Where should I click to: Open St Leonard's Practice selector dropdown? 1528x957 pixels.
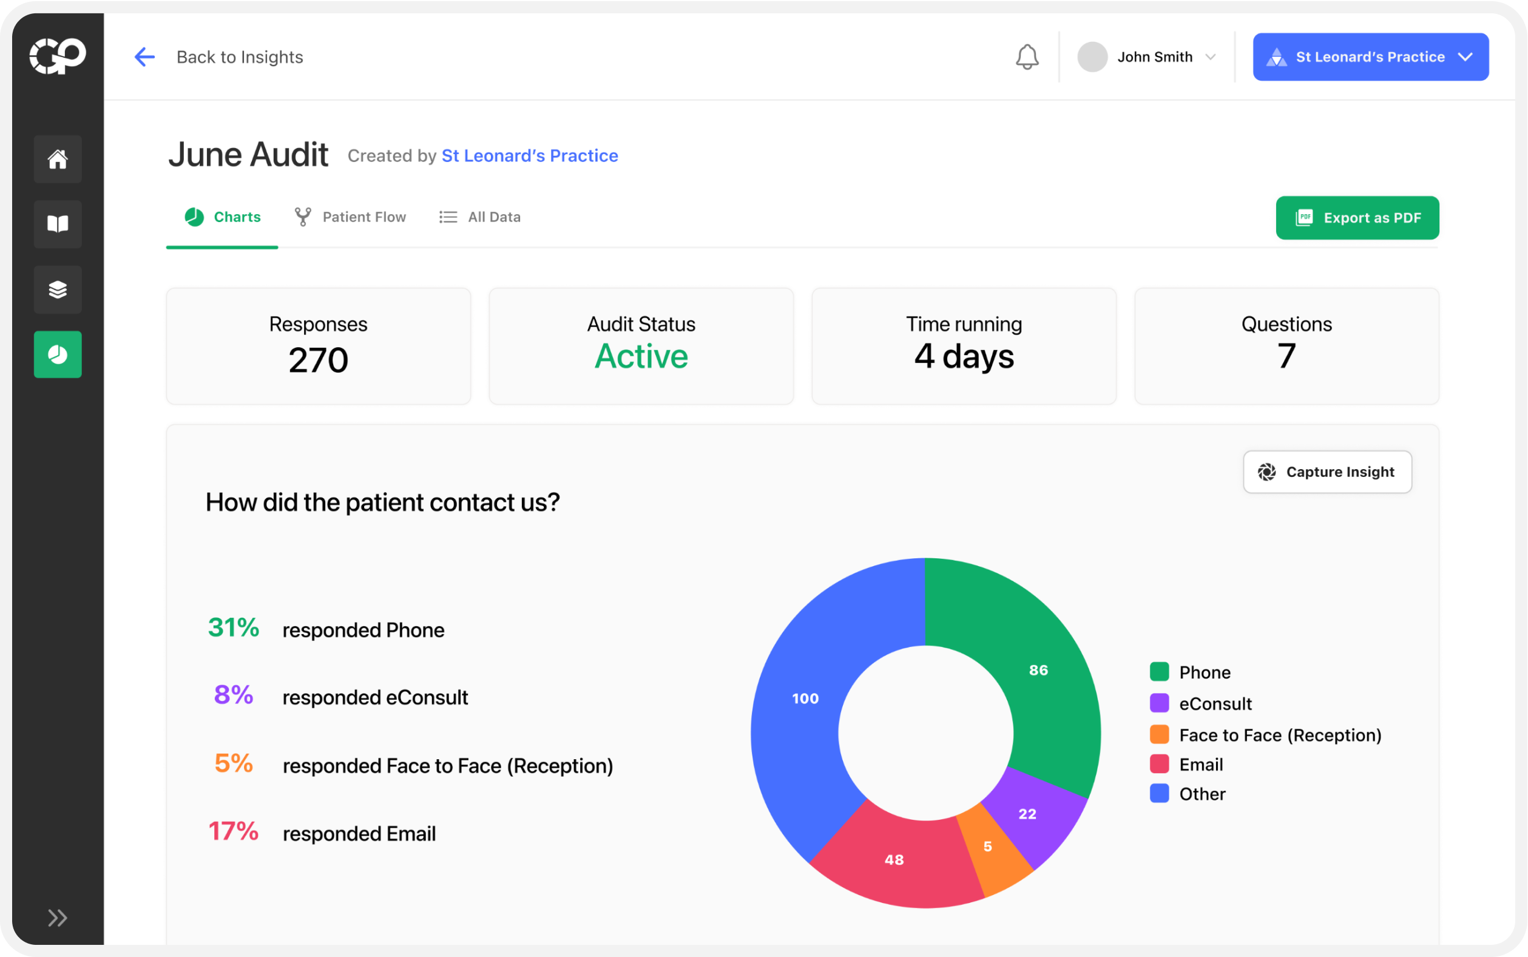pos(1370,57)
